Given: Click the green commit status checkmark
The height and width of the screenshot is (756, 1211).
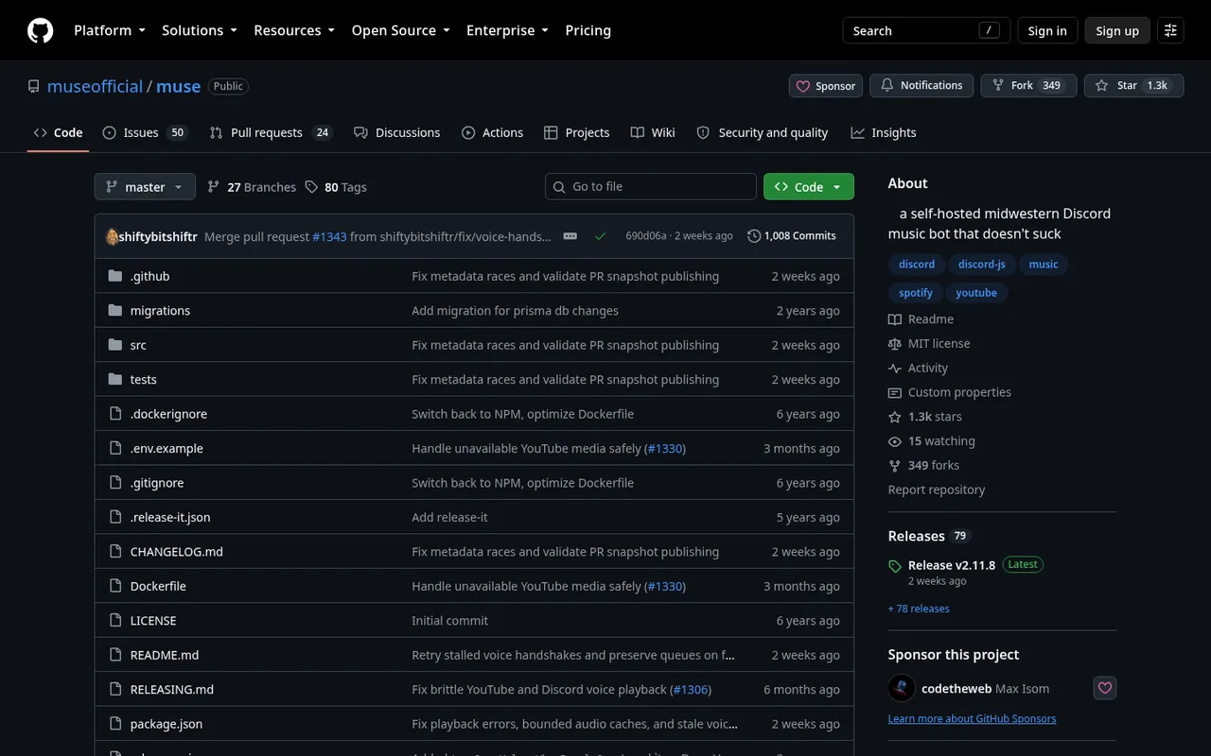Looking at the screenshot, I should (x=600, y=235).
